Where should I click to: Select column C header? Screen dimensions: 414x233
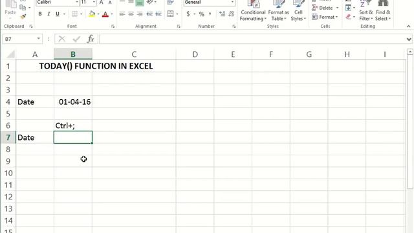[134, 54]
